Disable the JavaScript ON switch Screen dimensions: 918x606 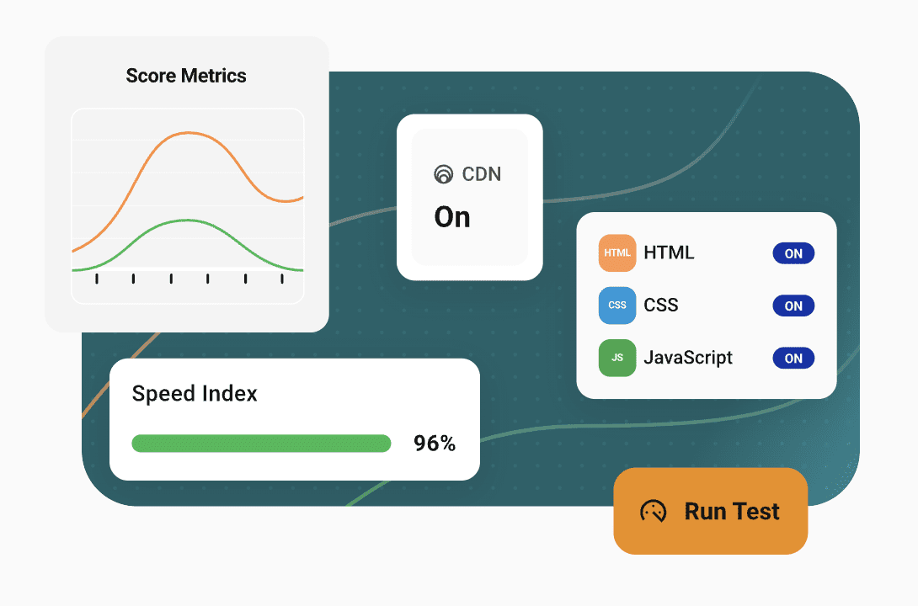point(793,358)
